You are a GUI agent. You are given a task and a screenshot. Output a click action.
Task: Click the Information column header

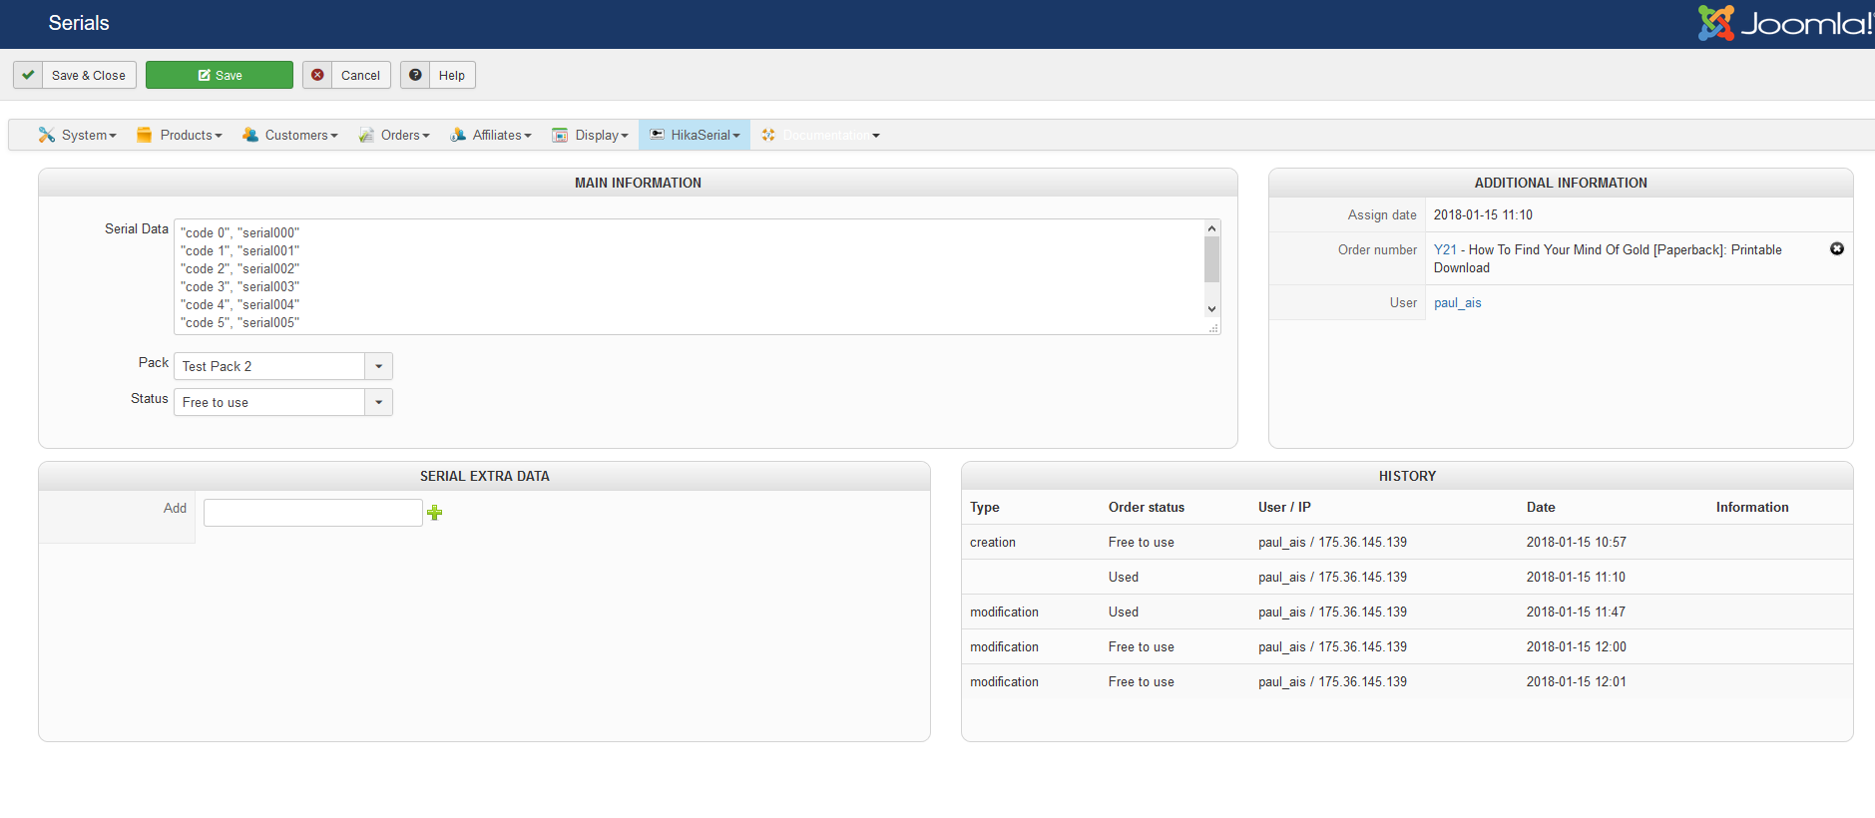click(1752, 507)
